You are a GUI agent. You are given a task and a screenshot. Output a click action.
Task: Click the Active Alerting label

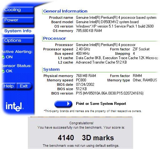[x=17, y=52]
